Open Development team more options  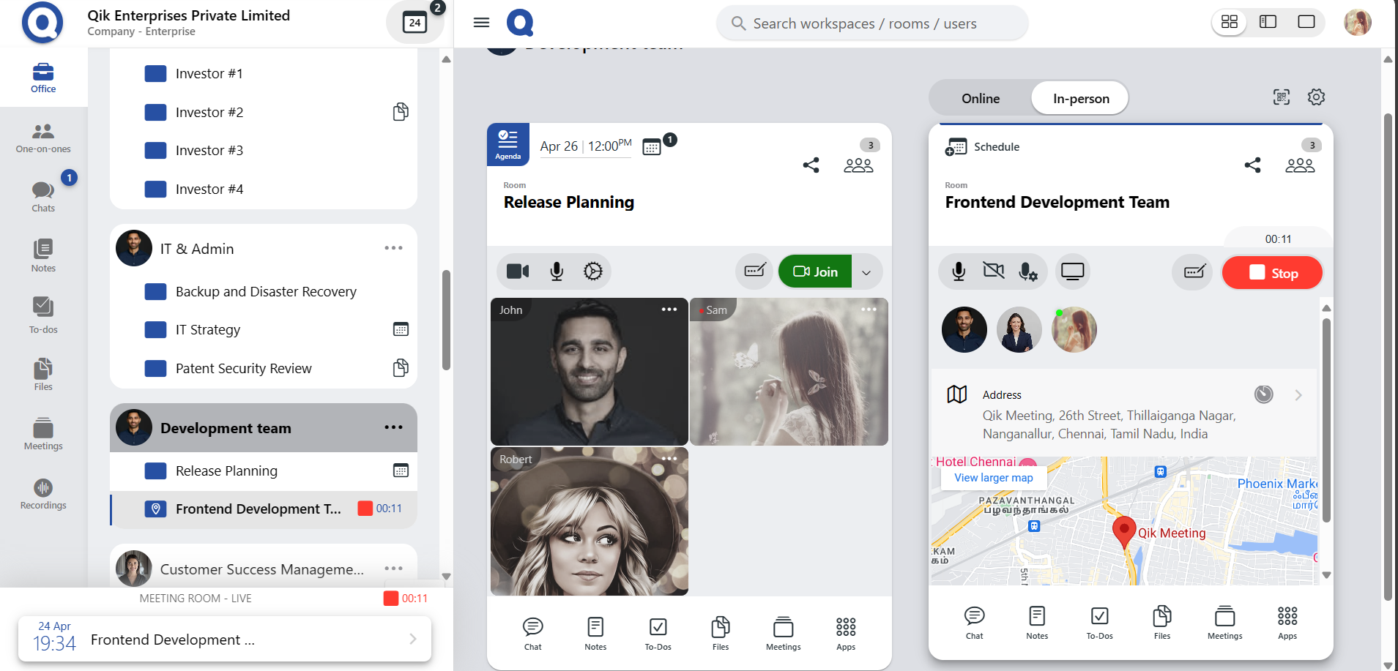coord(393,427)
